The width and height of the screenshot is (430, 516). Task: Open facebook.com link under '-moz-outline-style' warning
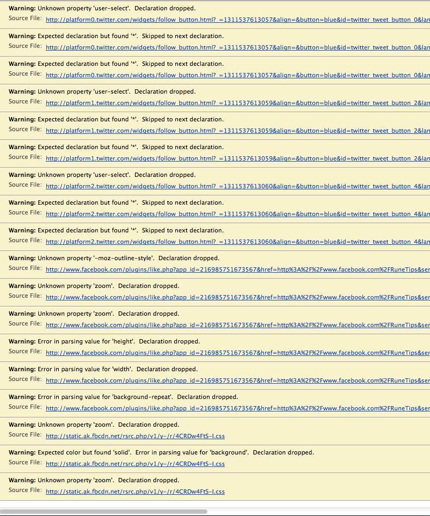237,269
